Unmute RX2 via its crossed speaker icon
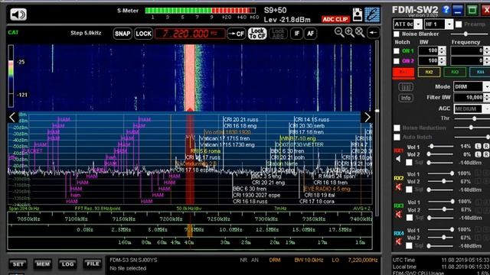490x275 pixels. pos(398,186)
